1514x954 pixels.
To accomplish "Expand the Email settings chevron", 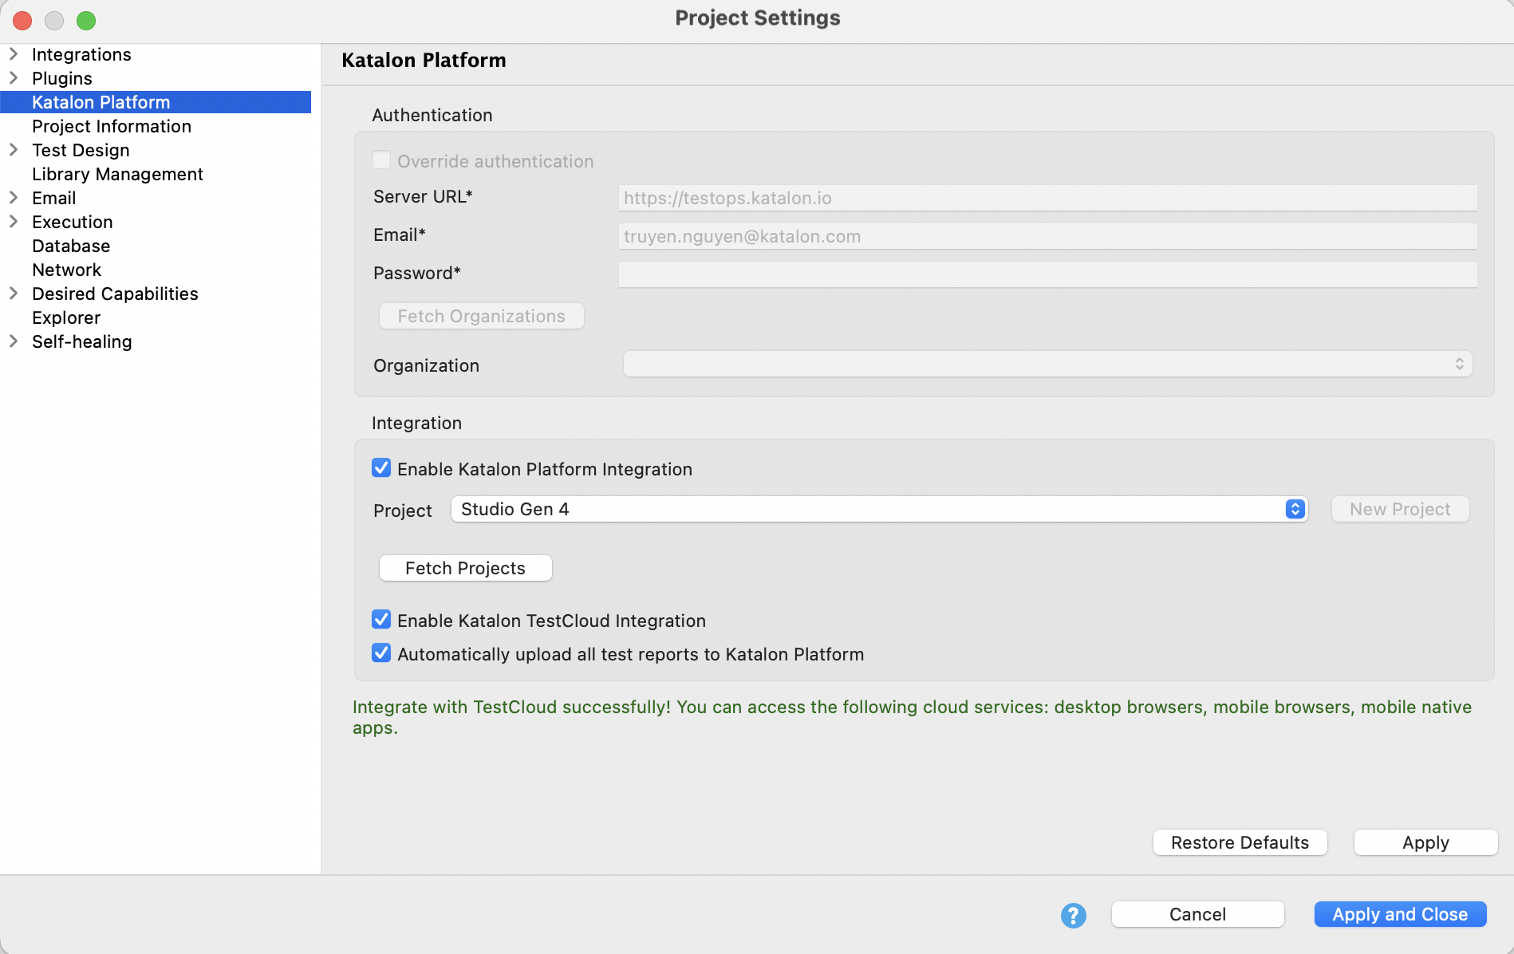I will click(x=14, y=198).
